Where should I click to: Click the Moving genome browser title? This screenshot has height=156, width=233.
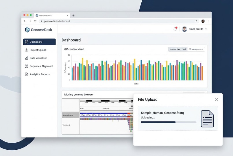79,95
